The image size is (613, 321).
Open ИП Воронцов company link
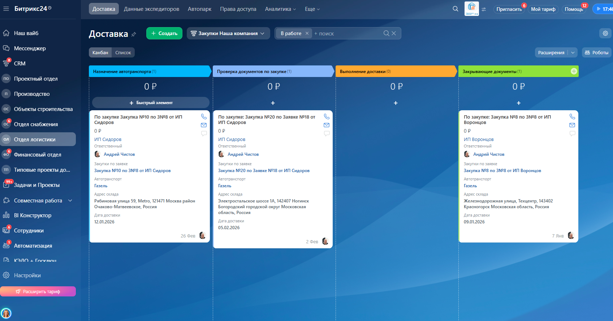click(479, 140)
